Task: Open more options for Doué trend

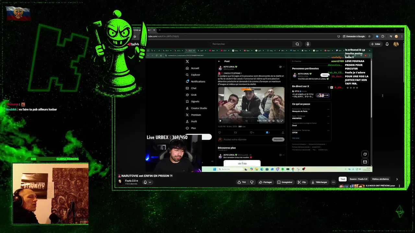Action: [328, 123]
